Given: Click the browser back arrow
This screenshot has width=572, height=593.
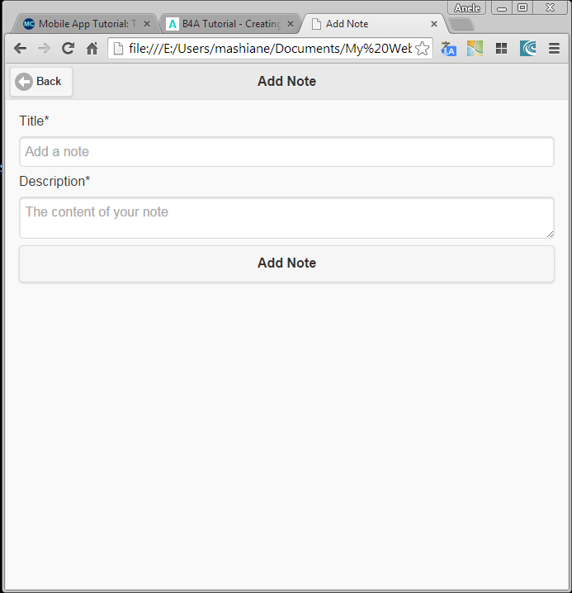Looking at the screenshot, I should [20, 49].
